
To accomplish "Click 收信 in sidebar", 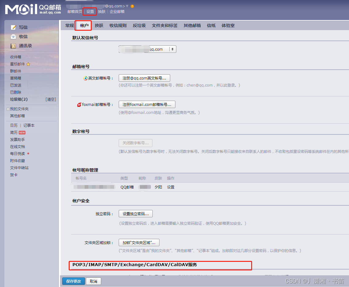I will click(x=23, y=37).
